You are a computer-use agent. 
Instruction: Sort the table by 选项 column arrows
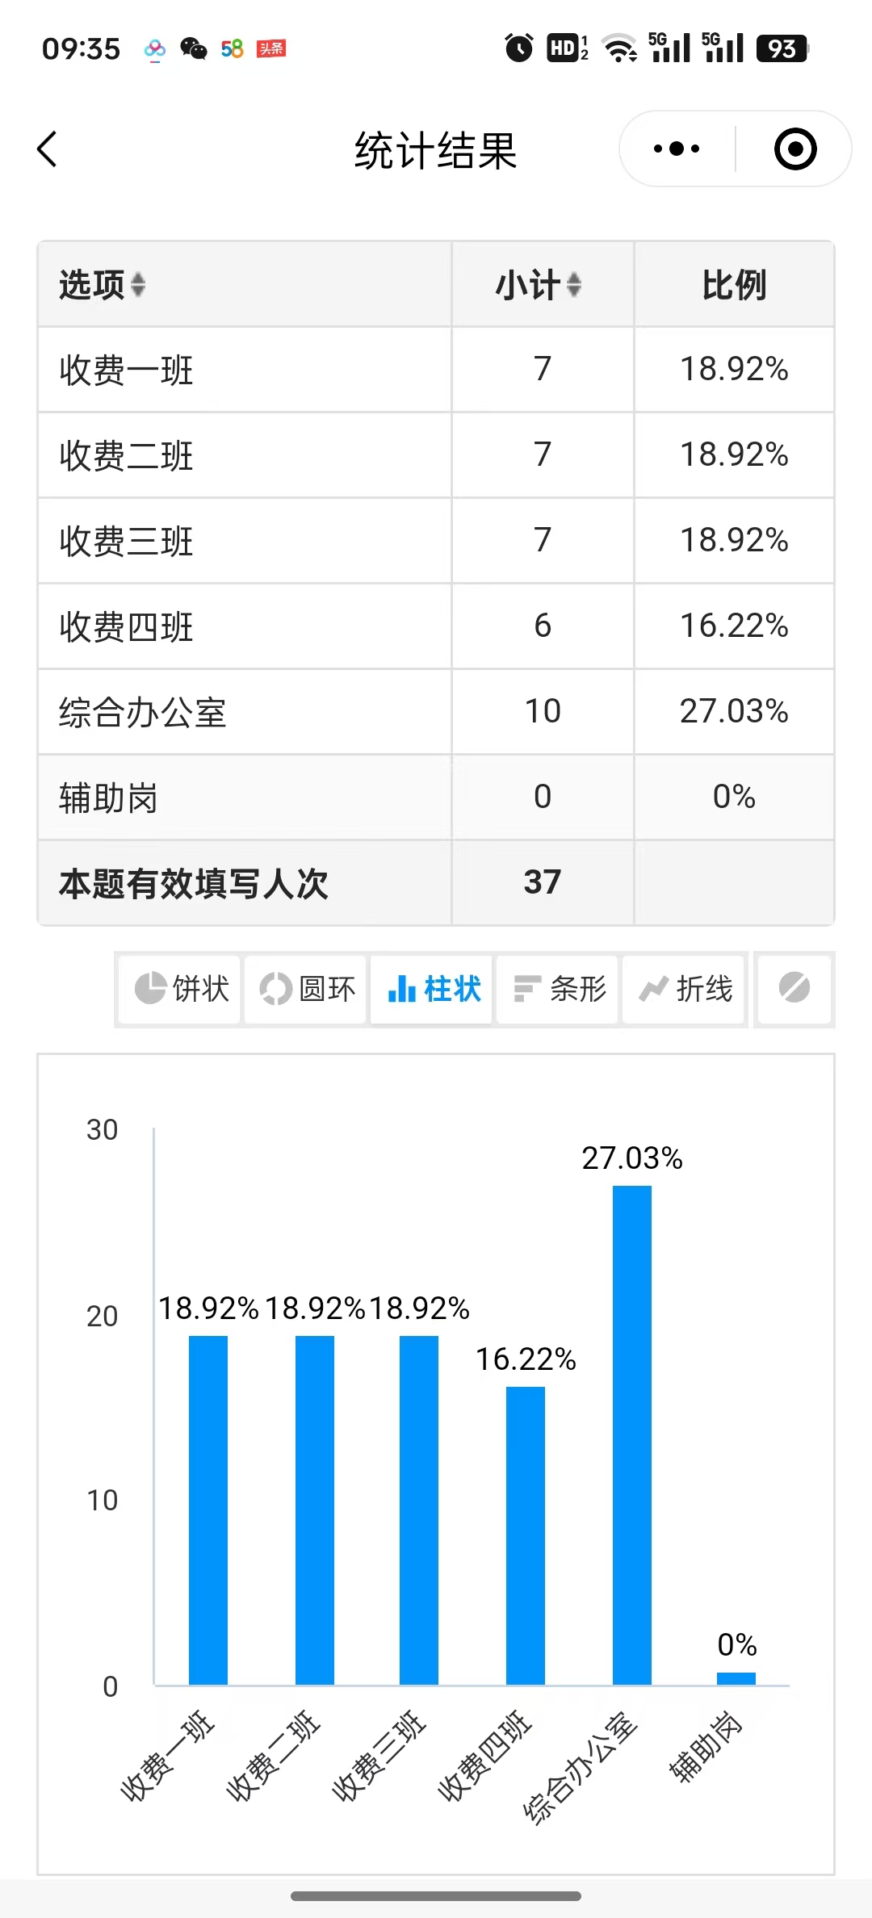138,284
